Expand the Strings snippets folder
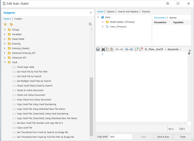Viewport: 194px width, 141px height. pyautogui.click(x=5, y=30)
